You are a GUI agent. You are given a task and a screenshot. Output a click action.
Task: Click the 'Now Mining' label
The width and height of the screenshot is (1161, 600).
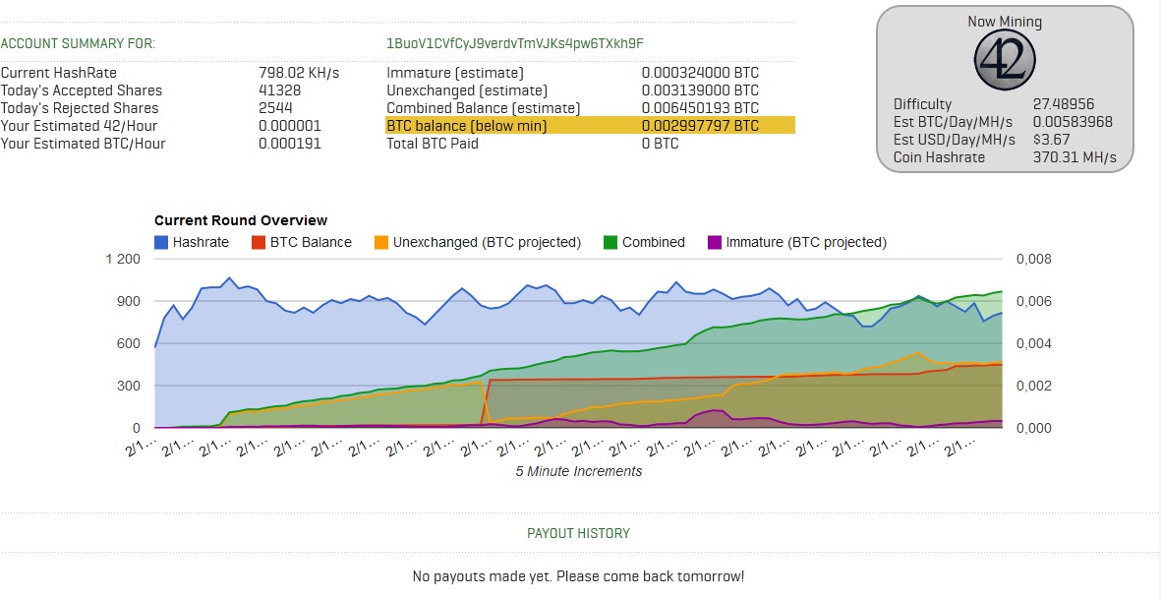(x=1005, y=22)
